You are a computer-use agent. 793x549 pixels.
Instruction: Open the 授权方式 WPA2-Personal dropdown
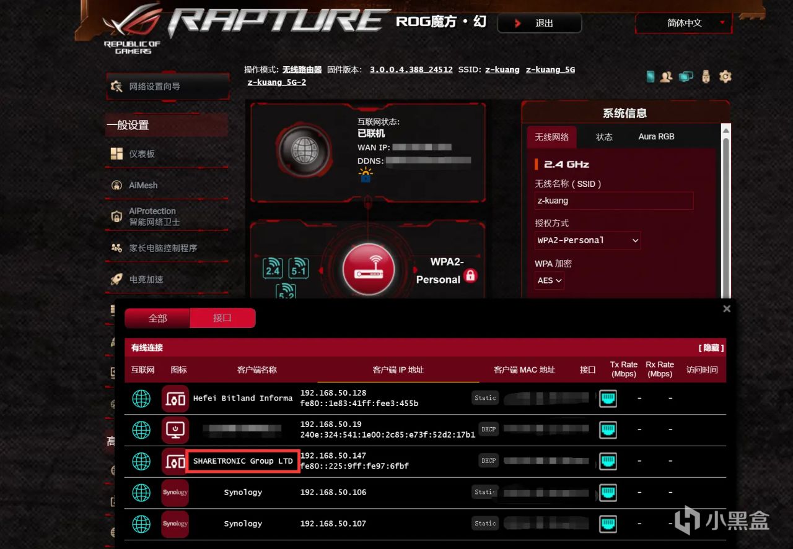(588, 240)
